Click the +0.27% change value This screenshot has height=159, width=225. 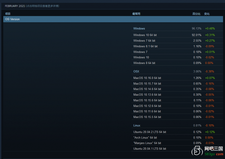point(210,41)
